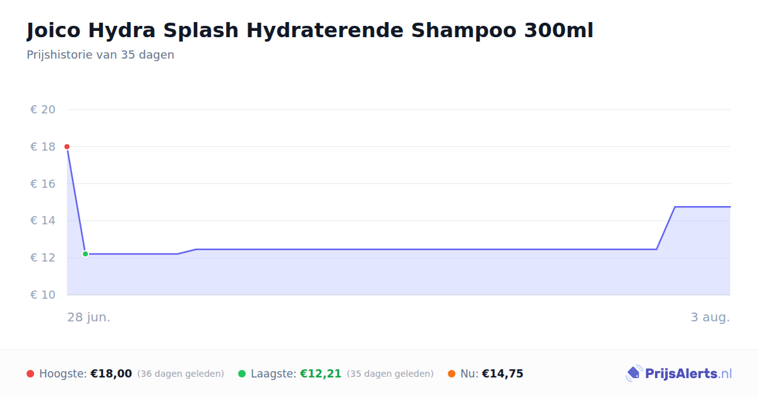758x397 pixels.
Task: Click the orange dot beside Nu
Action: pyautogui.click(x=452, y=374)
